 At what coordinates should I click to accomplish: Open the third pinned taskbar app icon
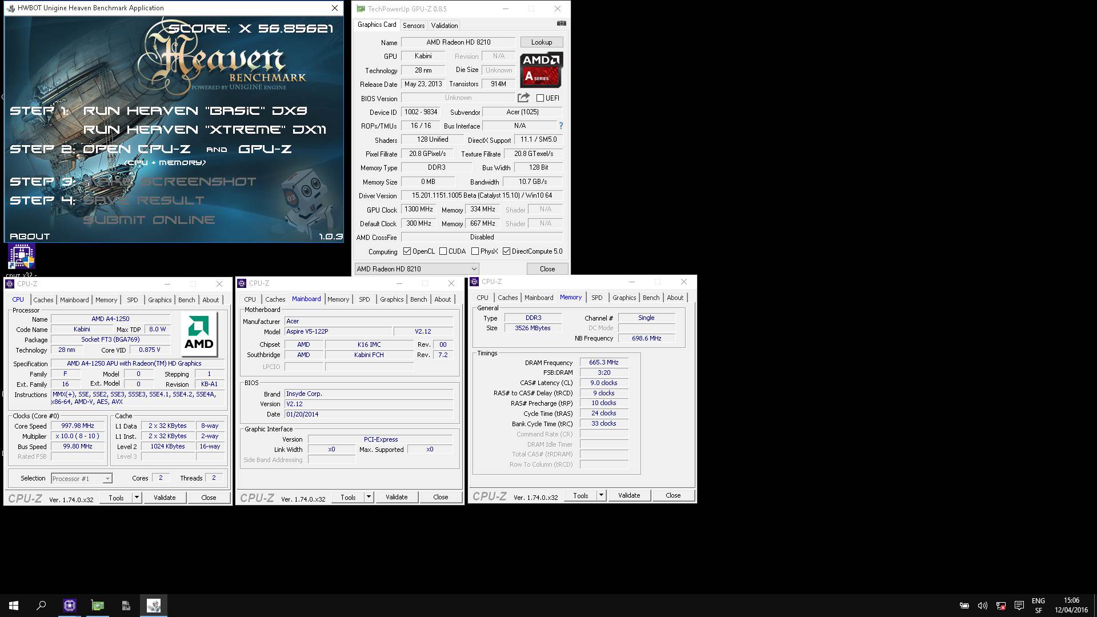point(126,606)
